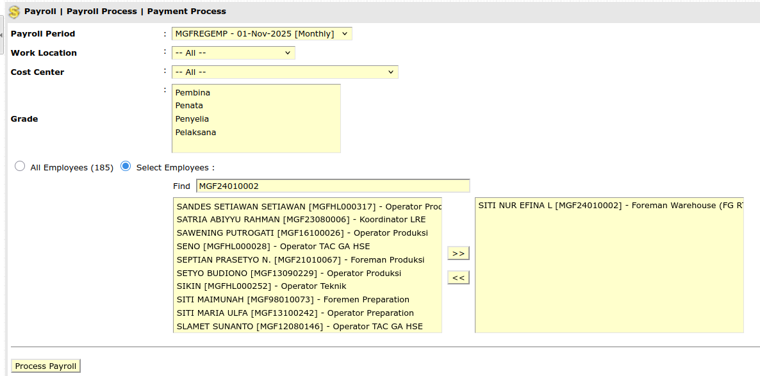Add selected employee with >> button
The height and width of the screenshot is (376, 760).
458,254
